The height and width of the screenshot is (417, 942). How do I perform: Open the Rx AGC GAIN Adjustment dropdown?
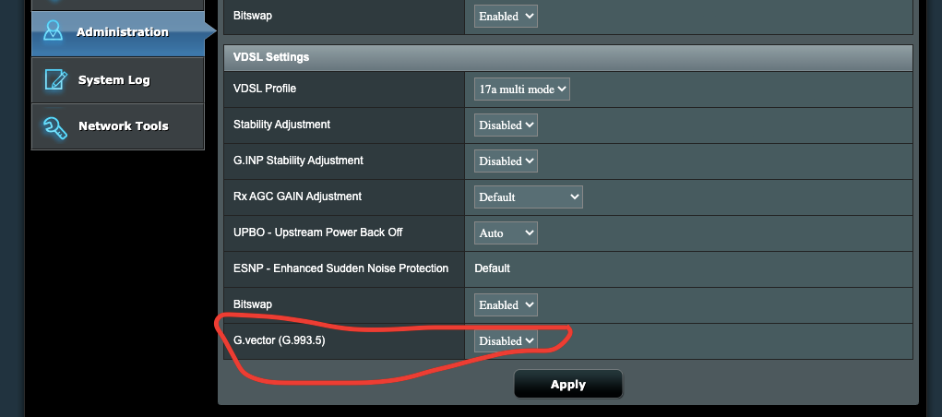[x=528, y=197]
